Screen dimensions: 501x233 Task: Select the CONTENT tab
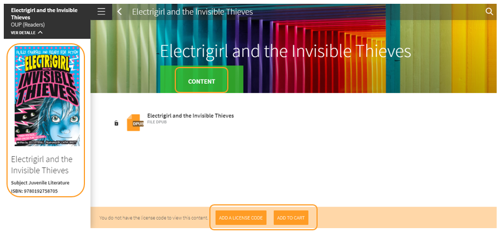(202, 81)
